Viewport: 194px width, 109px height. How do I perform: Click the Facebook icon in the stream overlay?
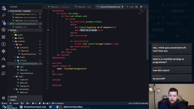(57, 107)
